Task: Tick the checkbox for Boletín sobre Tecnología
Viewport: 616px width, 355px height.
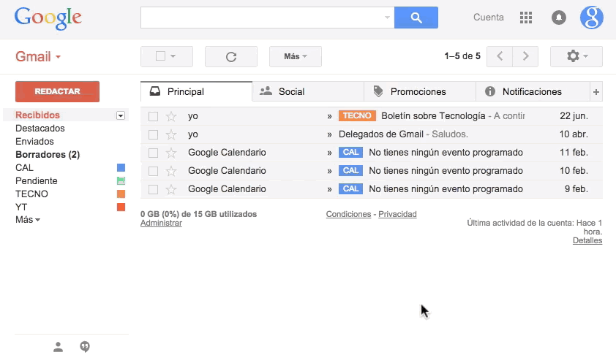Action: (153, 116)
